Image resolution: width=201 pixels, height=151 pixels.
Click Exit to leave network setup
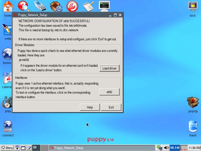(x=111, y=107)
